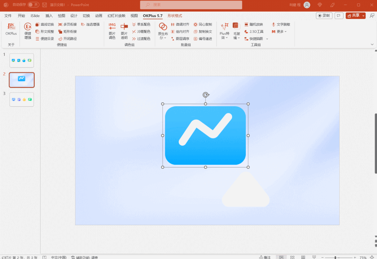Open the comments button
Screen dimensions: 377x259
(x=339, y=16)
